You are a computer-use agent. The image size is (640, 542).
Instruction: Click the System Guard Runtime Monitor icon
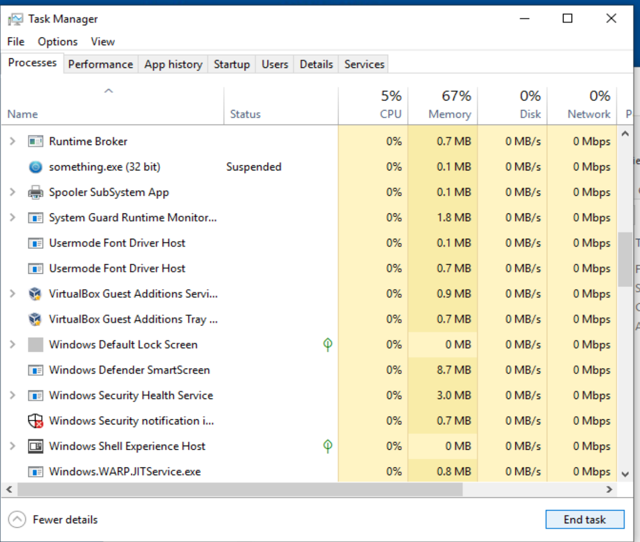tap(35, 218)
